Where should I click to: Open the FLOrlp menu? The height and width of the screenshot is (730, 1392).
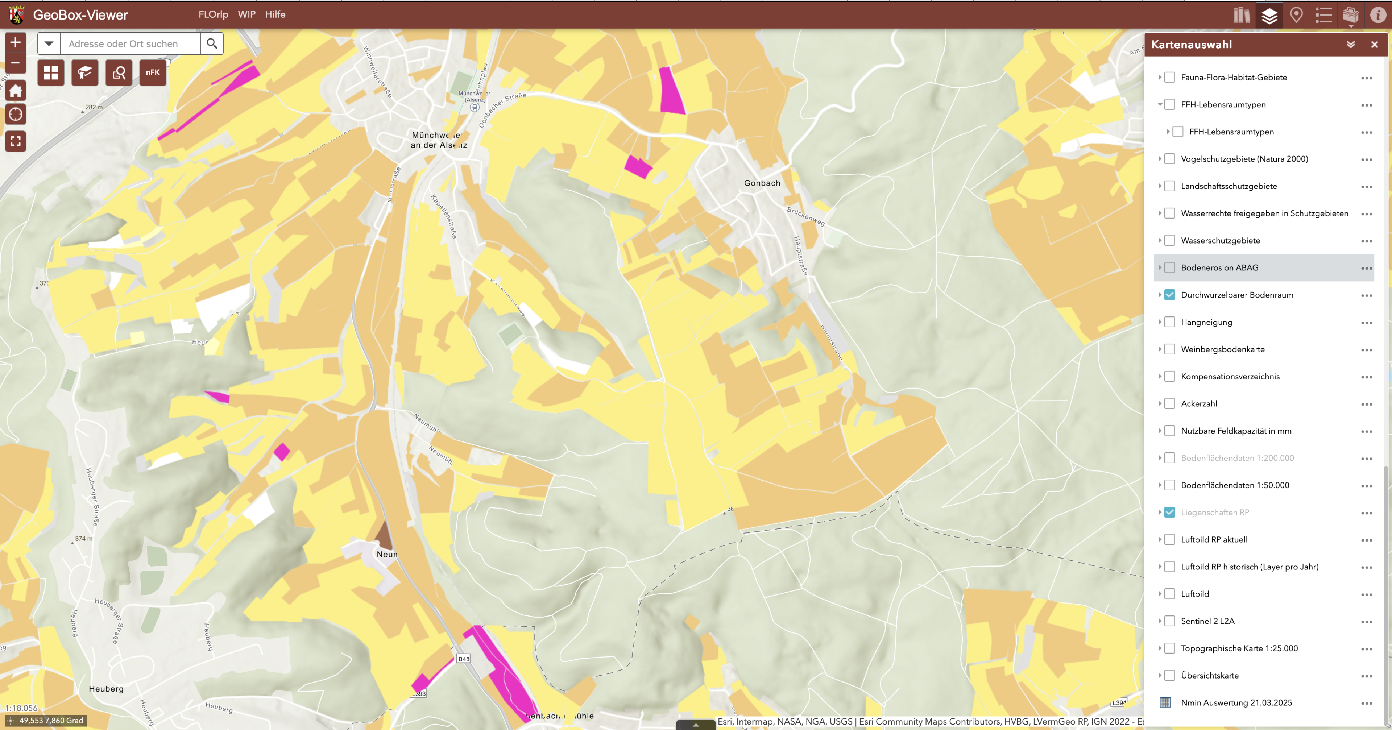214,14
